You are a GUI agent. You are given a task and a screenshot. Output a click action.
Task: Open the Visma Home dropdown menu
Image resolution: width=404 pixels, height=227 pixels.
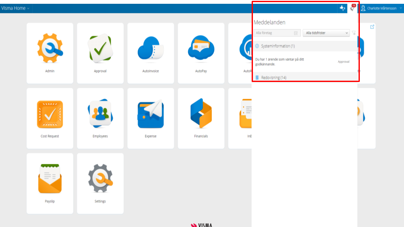pos(15,8)
